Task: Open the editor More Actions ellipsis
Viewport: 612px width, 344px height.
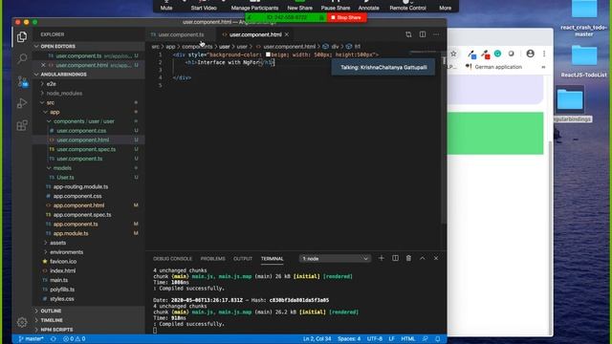Action: click(x=436, y=34)
